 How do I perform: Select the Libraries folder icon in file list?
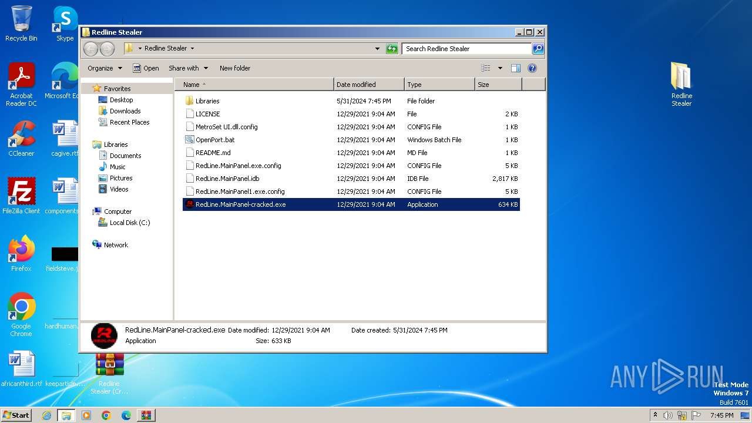pyautogui.click(x=189, y=101)
